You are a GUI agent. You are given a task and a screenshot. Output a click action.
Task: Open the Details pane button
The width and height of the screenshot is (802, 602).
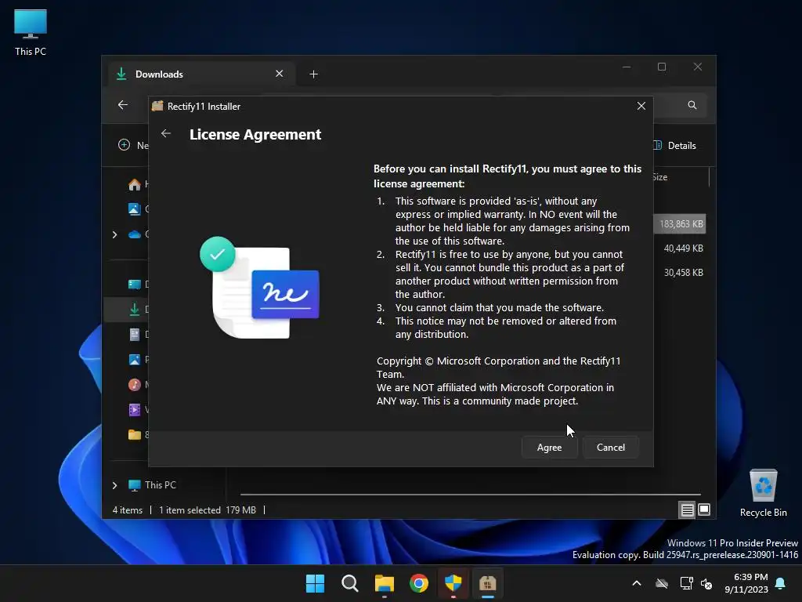(674, 145)
